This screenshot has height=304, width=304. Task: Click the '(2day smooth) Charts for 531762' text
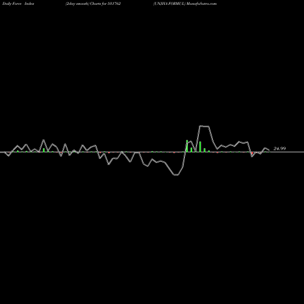[93, 4]
